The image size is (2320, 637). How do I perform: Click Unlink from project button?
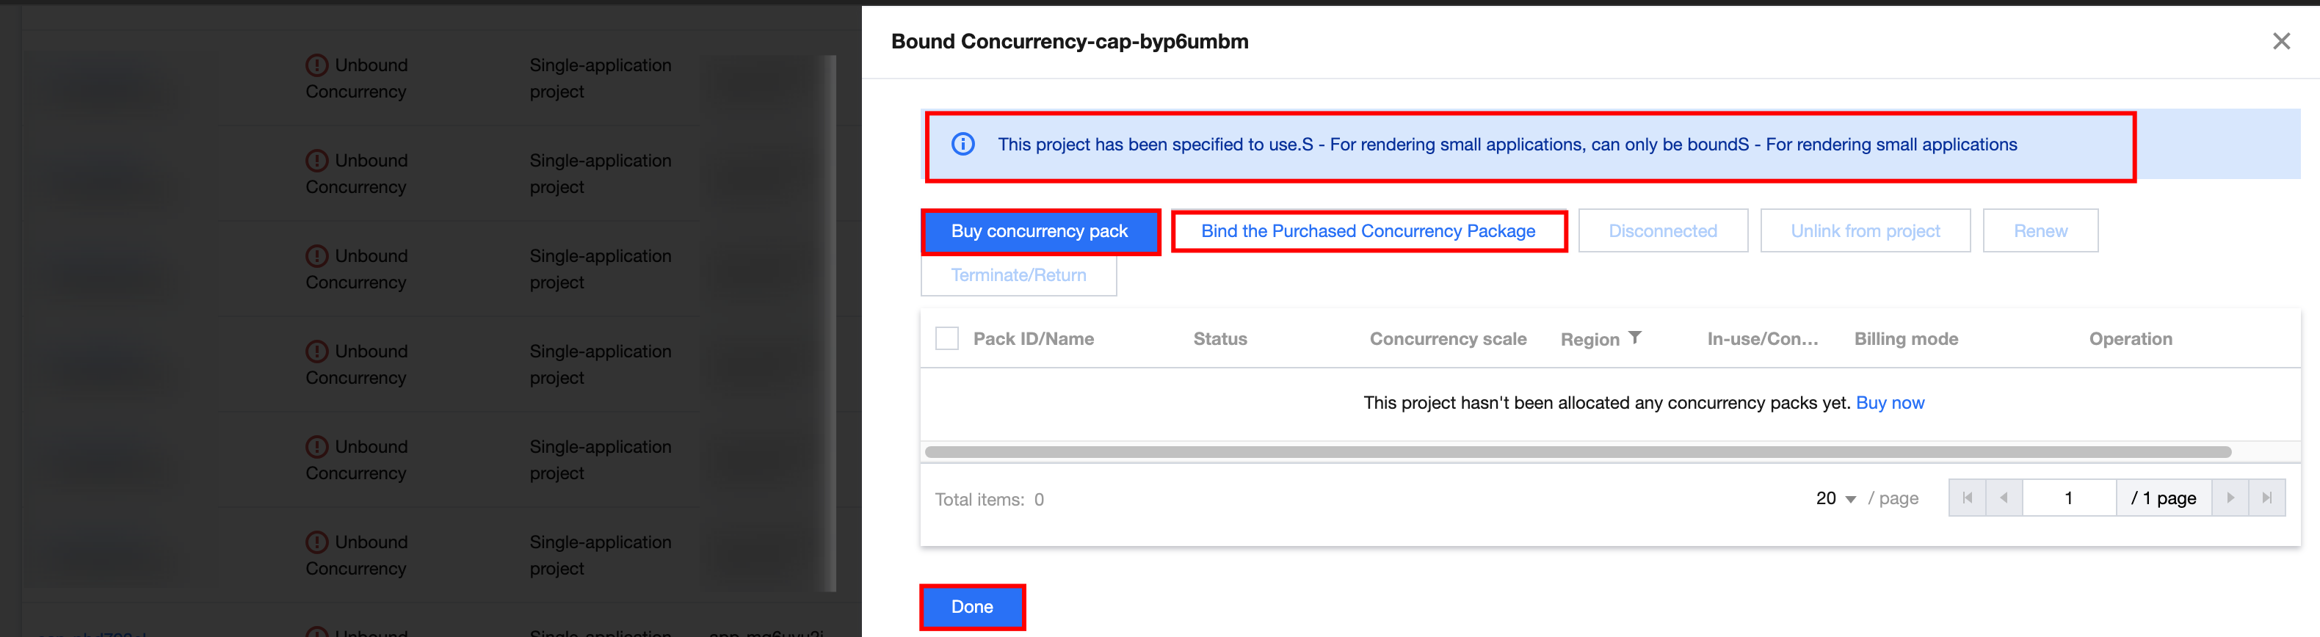coord(1864,231)
